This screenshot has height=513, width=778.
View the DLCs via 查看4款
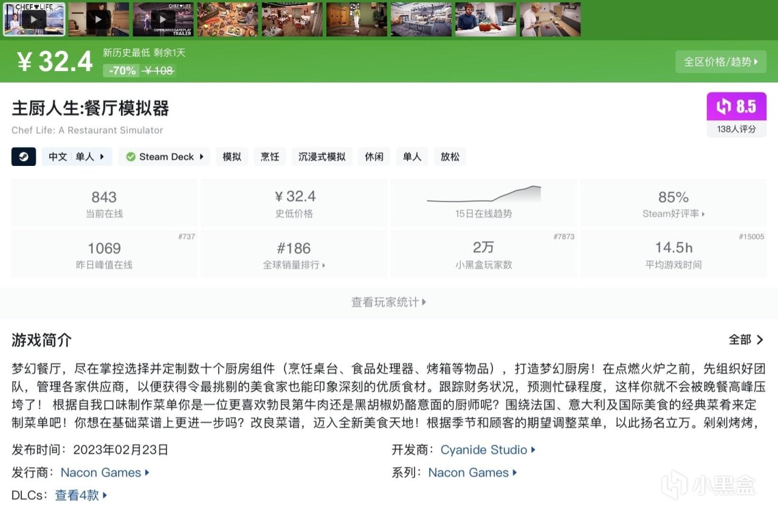(x=81, y=495)
